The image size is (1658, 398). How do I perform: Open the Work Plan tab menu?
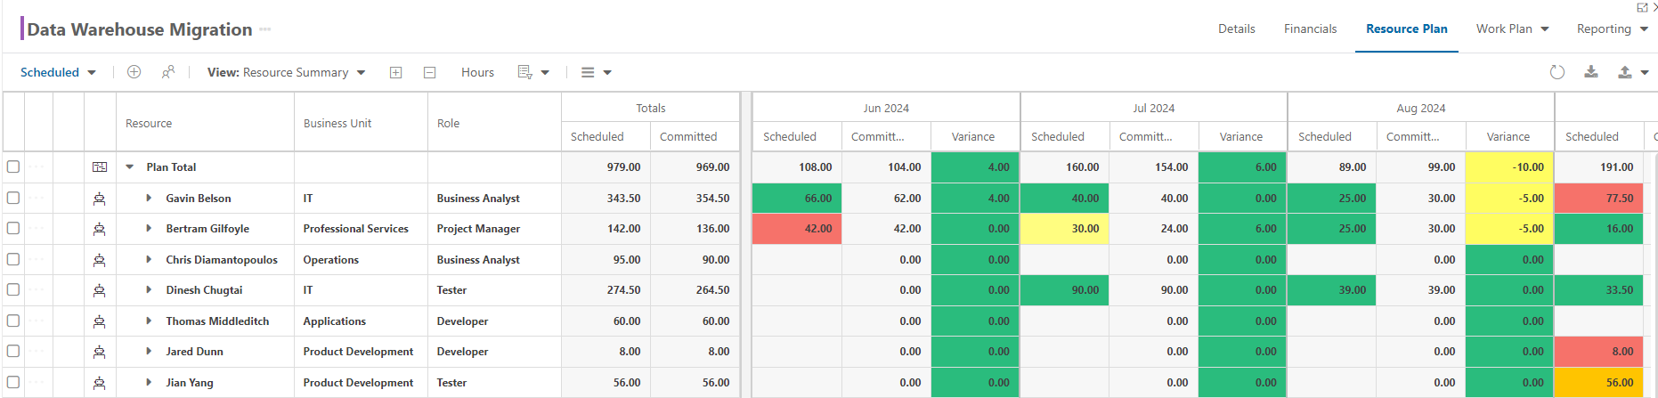point(1513,28)
